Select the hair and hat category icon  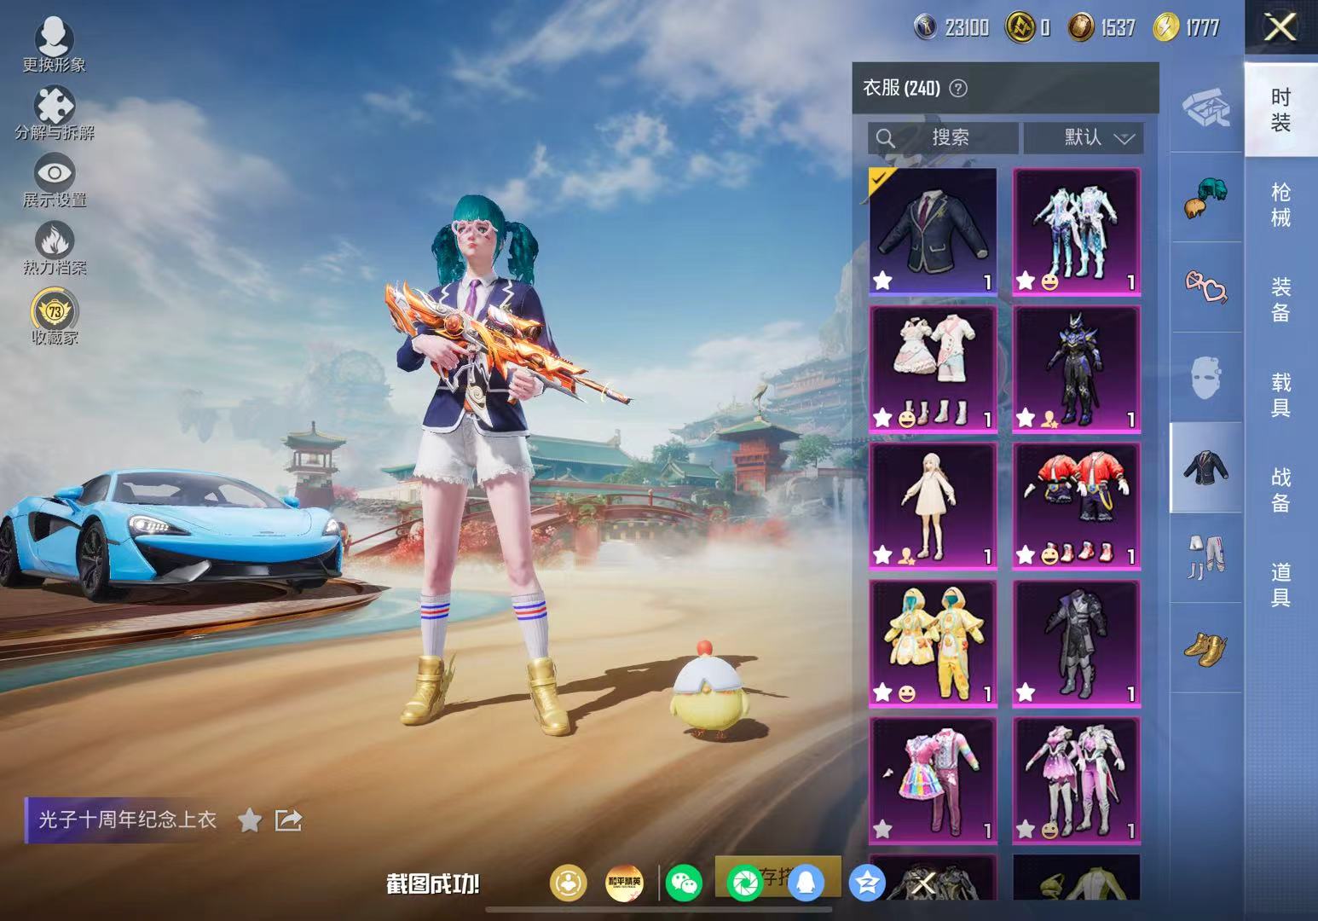coord(1205,198)
